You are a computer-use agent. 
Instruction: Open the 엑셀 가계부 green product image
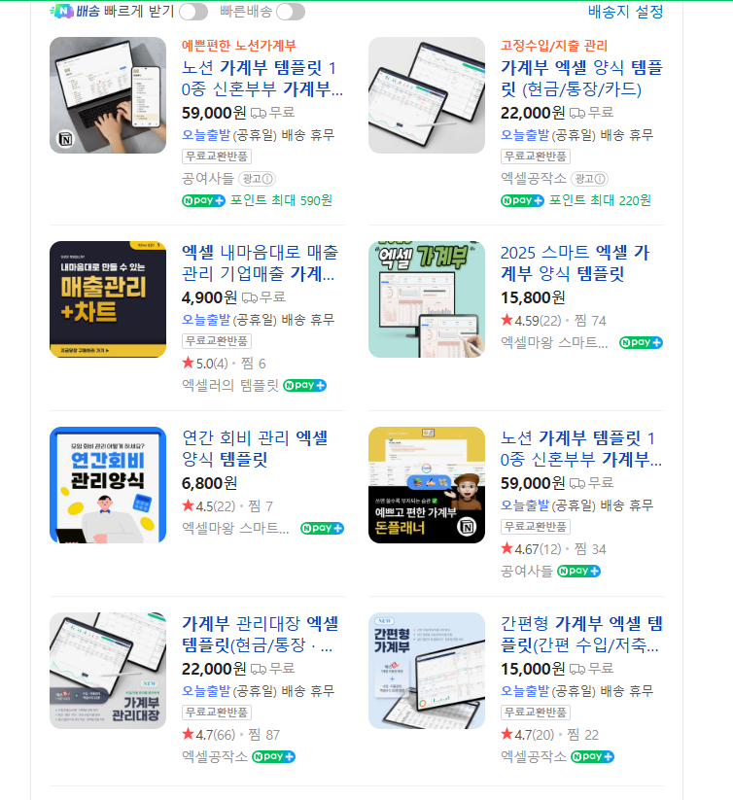(427, 299)
